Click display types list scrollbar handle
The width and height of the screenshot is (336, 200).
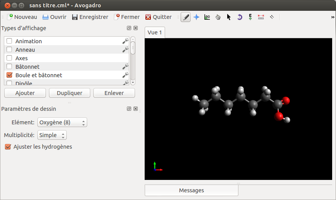pyautogui.click(x=133, y=48)
